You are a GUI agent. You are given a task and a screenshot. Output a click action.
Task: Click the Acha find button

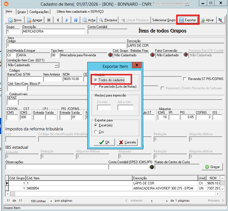point(89,20)
